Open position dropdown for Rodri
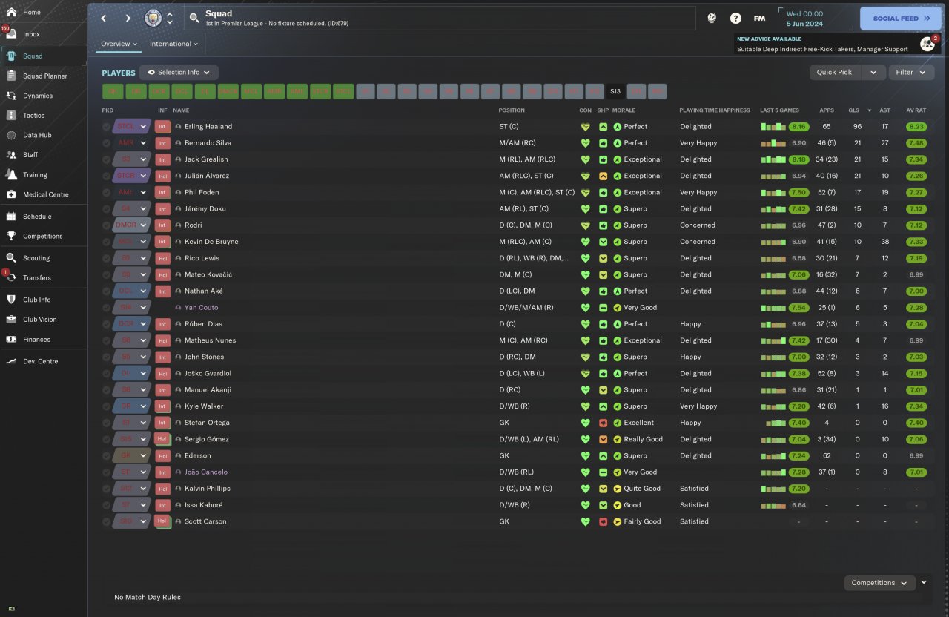 (143, 225)
